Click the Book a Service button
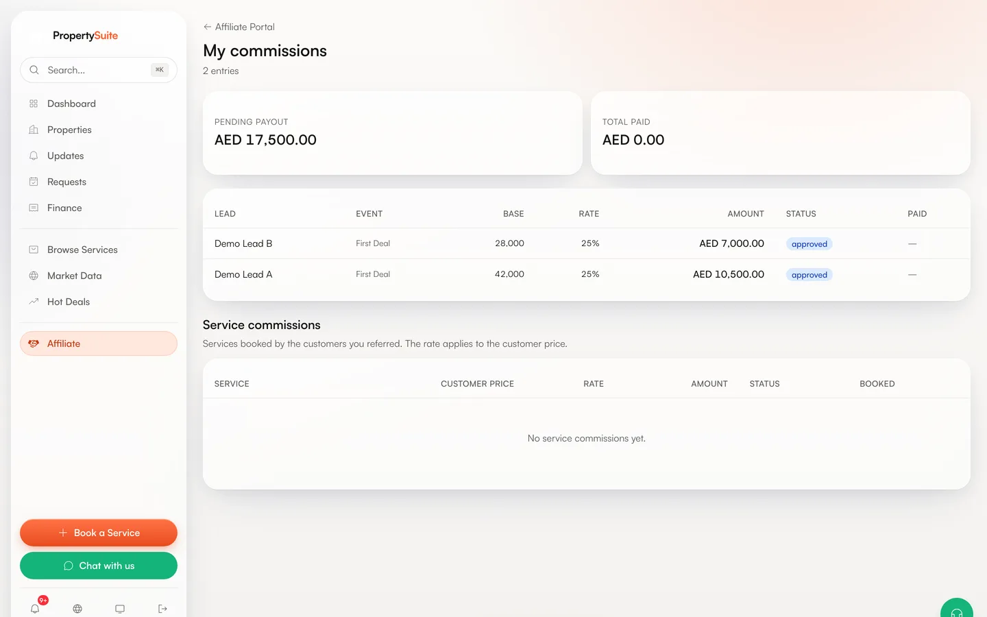 (x=99, y=533)
